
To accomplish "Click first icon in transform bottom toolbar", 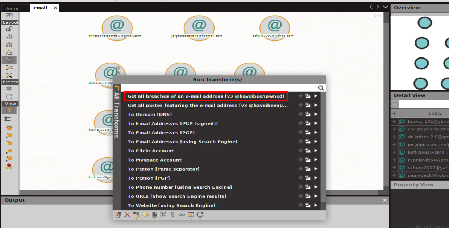I will tap(118, 215).
